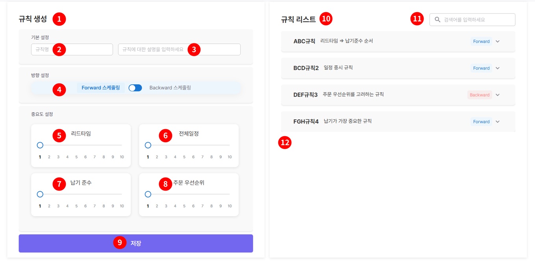The width and height of the screenshot is (535, 265).
Task: Expand the ABC규칙 row chevron
Action: pyautogui.click(x=498, y=41)
